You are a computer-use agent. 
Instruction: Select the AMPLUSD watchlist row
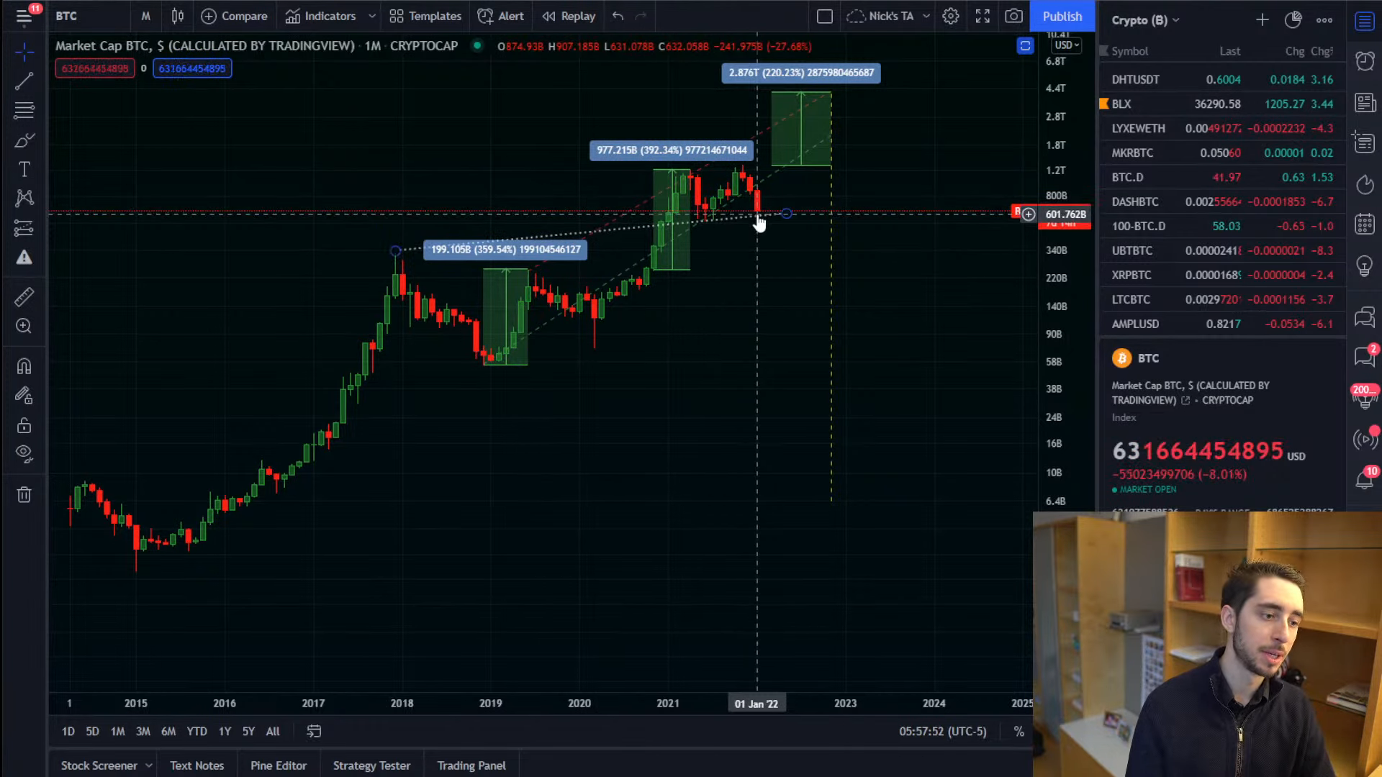point(1221,324)
